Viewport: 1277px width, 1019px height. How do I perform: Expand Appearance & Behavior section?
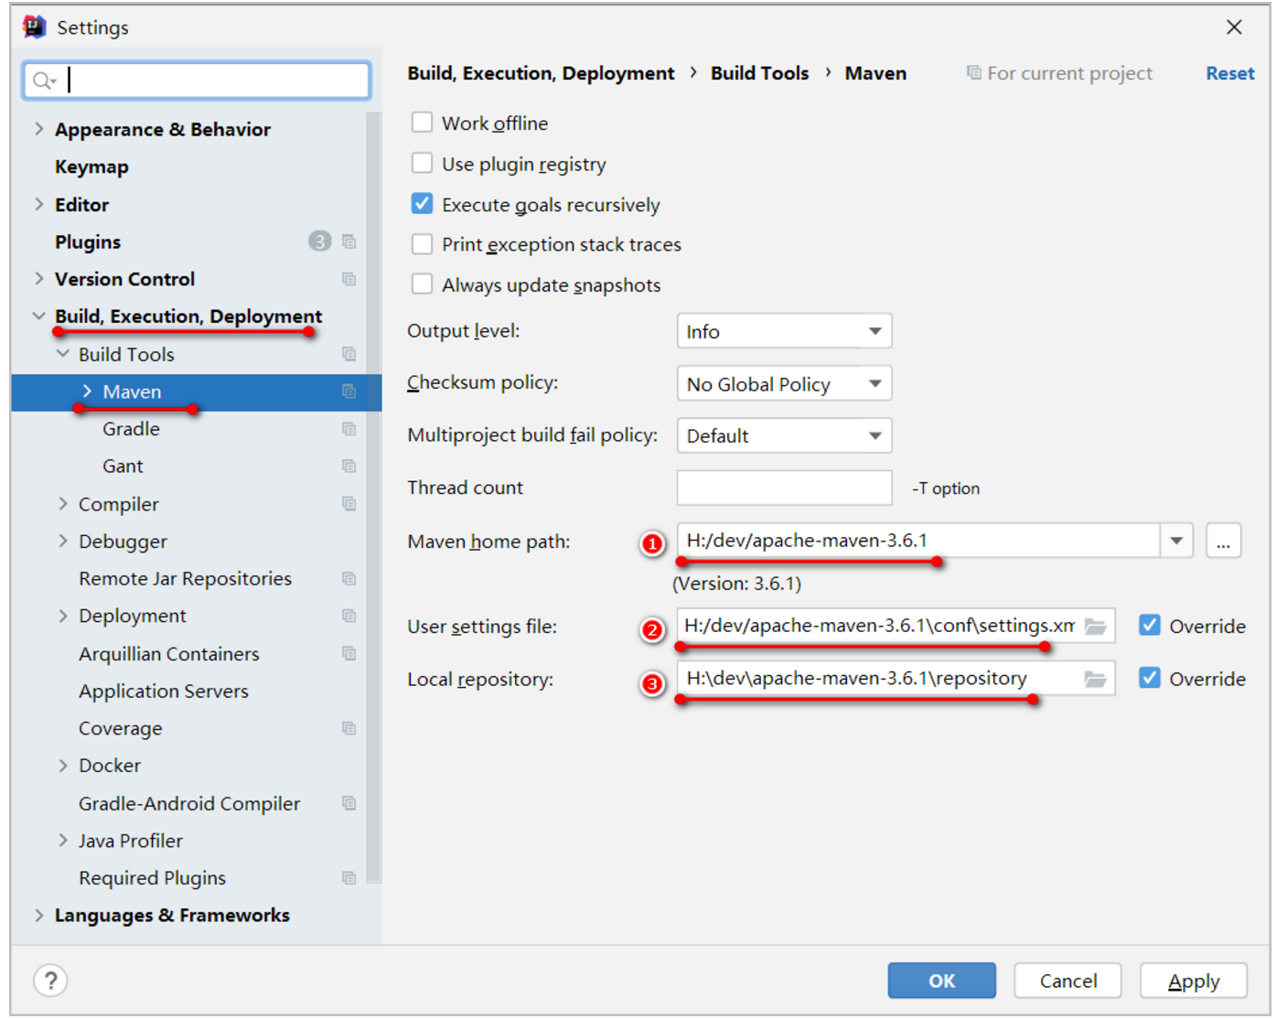[39, 129]
